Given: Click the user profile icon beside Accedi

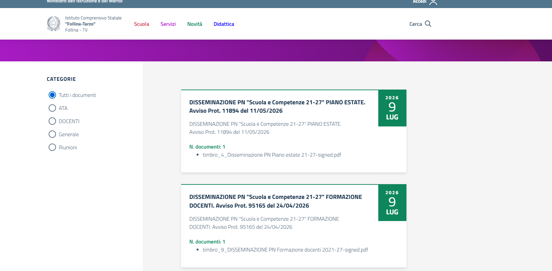Looking at the screenshot, I should [433, 2].
